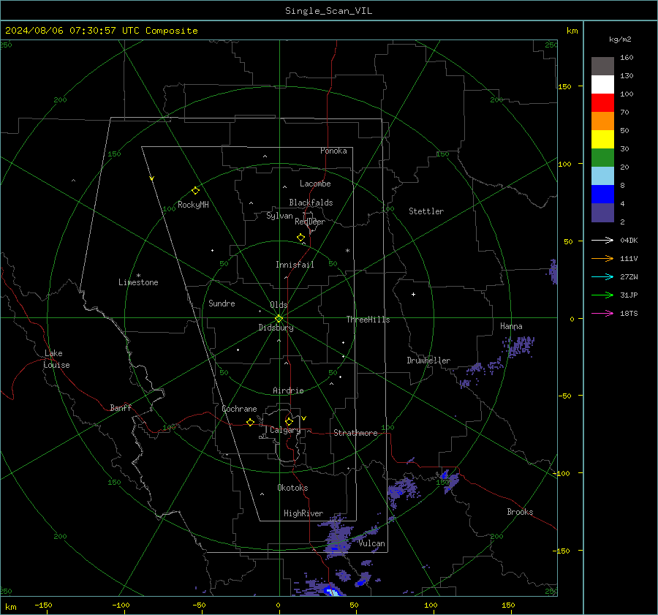Click the white plus marker east of ThreeHills

click(x=413, y=294)
